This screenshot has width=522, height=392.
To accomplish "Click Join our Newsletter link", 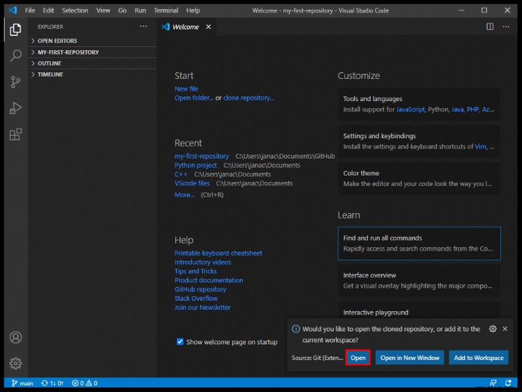I will (202, 307).
